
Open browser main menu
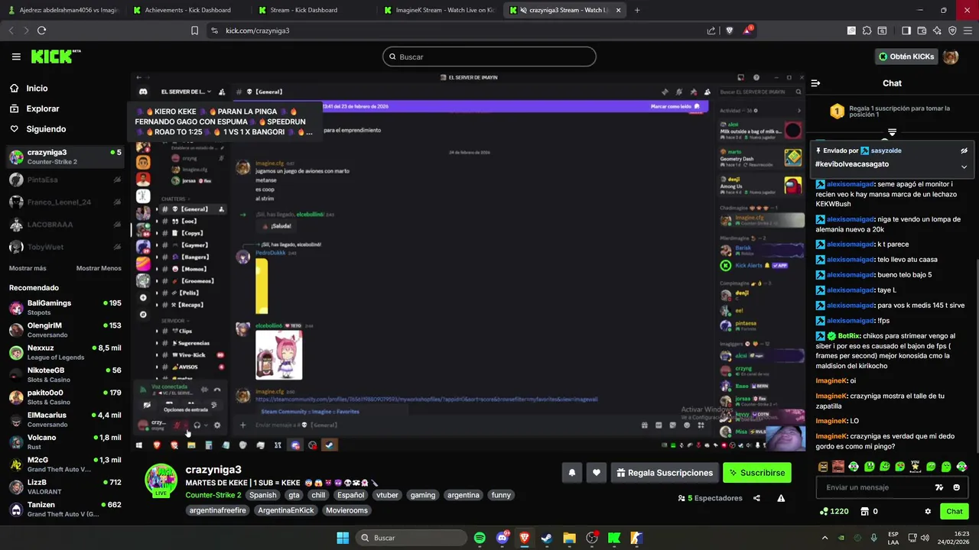tap(967, 31)
